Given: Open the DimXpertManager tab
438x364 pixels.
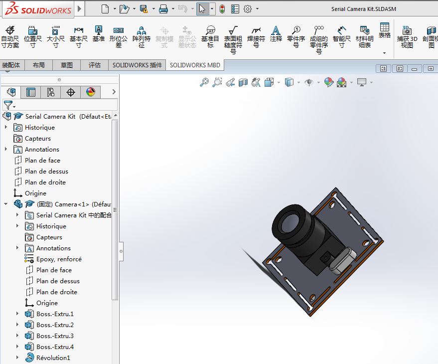Looking at the screenshot, I should (71, 92).
